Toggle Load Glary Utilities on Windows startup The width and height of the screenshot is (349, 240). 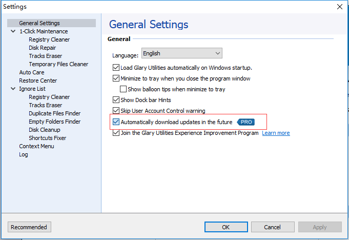click(116, 68)
